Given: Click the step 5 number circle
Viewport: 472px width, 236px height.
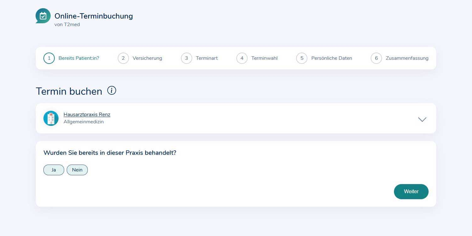Looking at the screenshot, I should (x=302, y=58).
